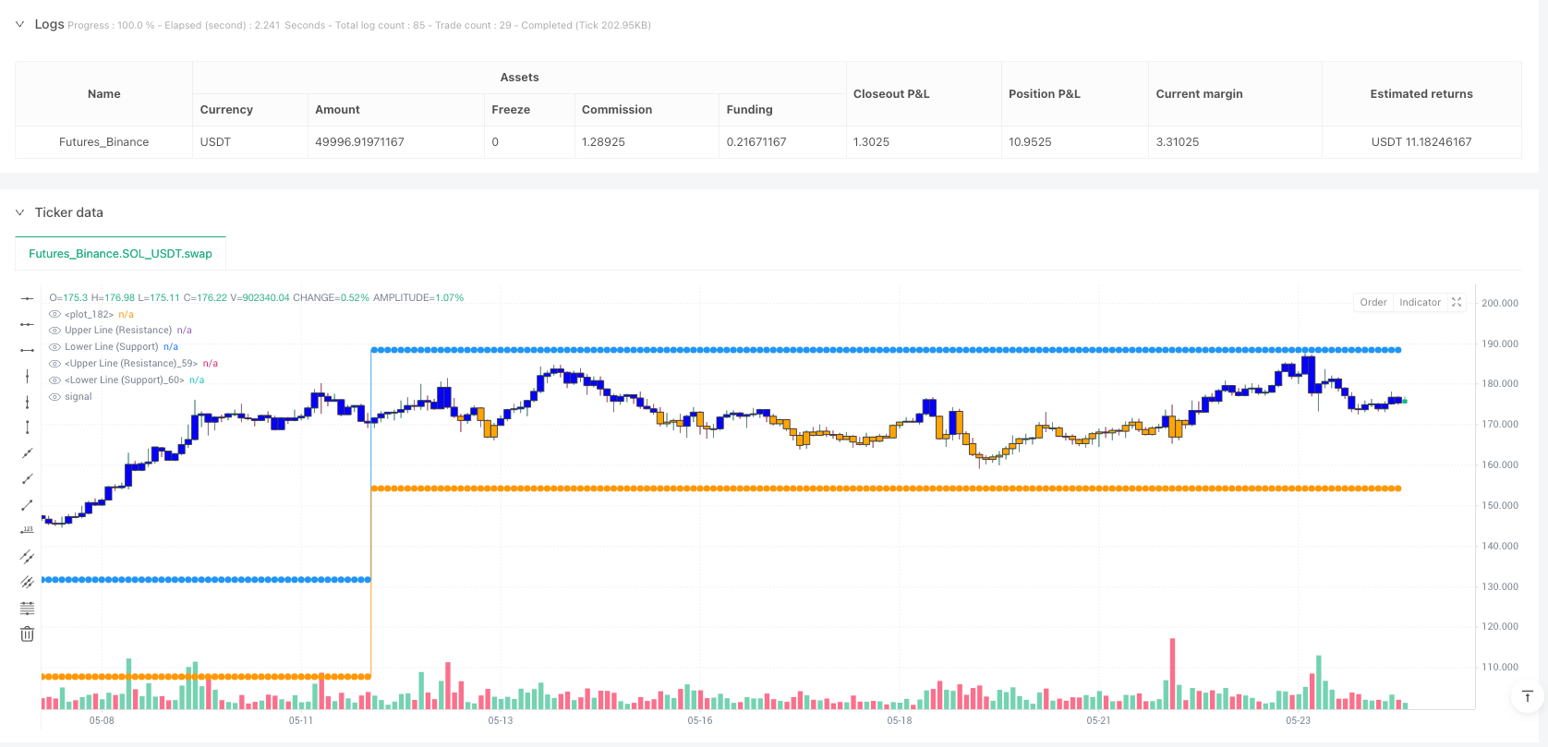Collapse the Logs section
This screenshot has height=747, width=1548.
pyautogui.click(x=19, y=24)
